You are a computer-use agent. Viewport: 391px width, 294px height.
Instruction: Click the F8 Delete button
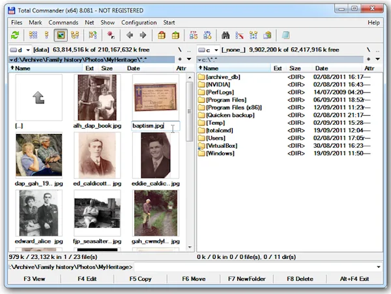(x=300, y=279)
